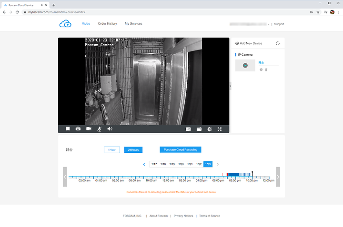Image resolution: width=343 pixels, height=227 pixels.
Task: Switch the video to fullscreen
Action: pos(220,129)
